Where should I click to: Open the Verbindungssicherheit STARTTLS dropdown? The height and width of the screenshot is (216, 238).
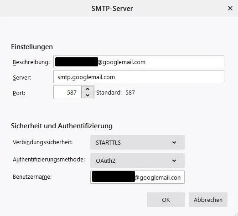[137, 142]
